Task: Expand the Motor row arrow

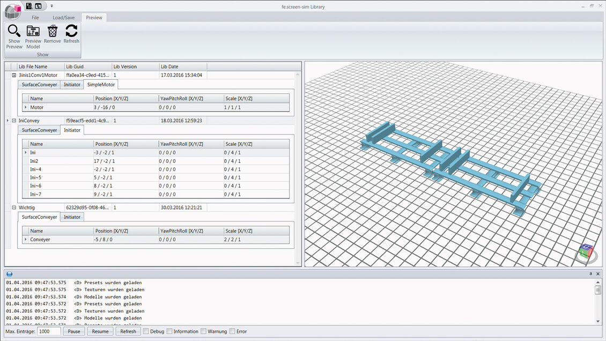Action: pos(26,107)
